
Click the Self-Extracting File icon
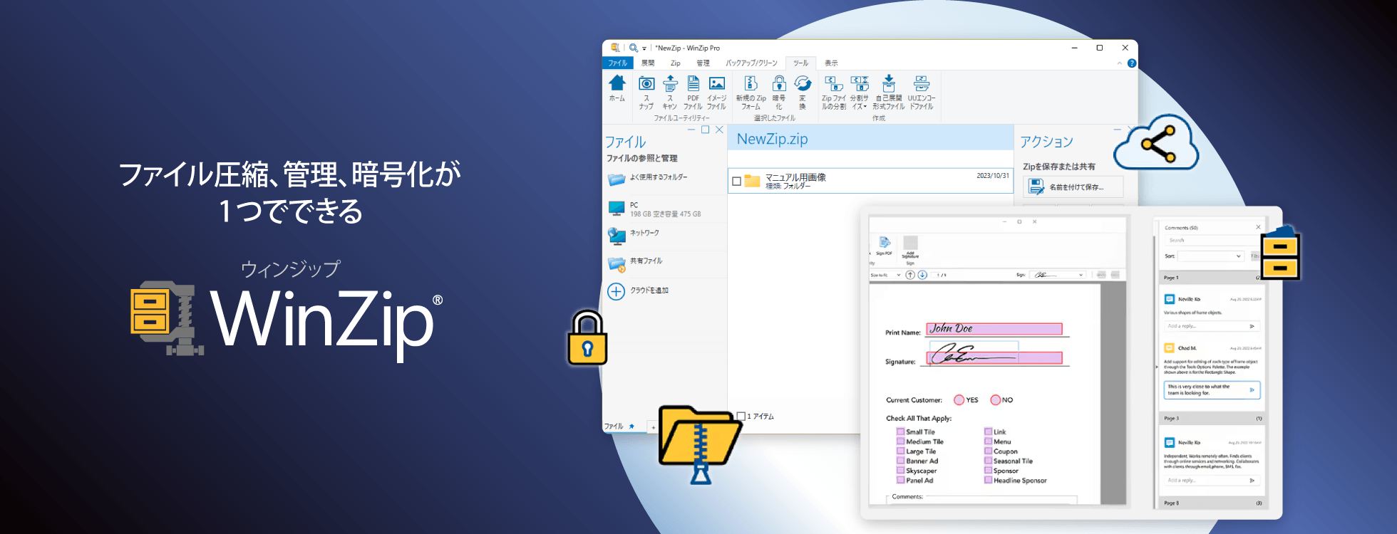coord(889,83)
